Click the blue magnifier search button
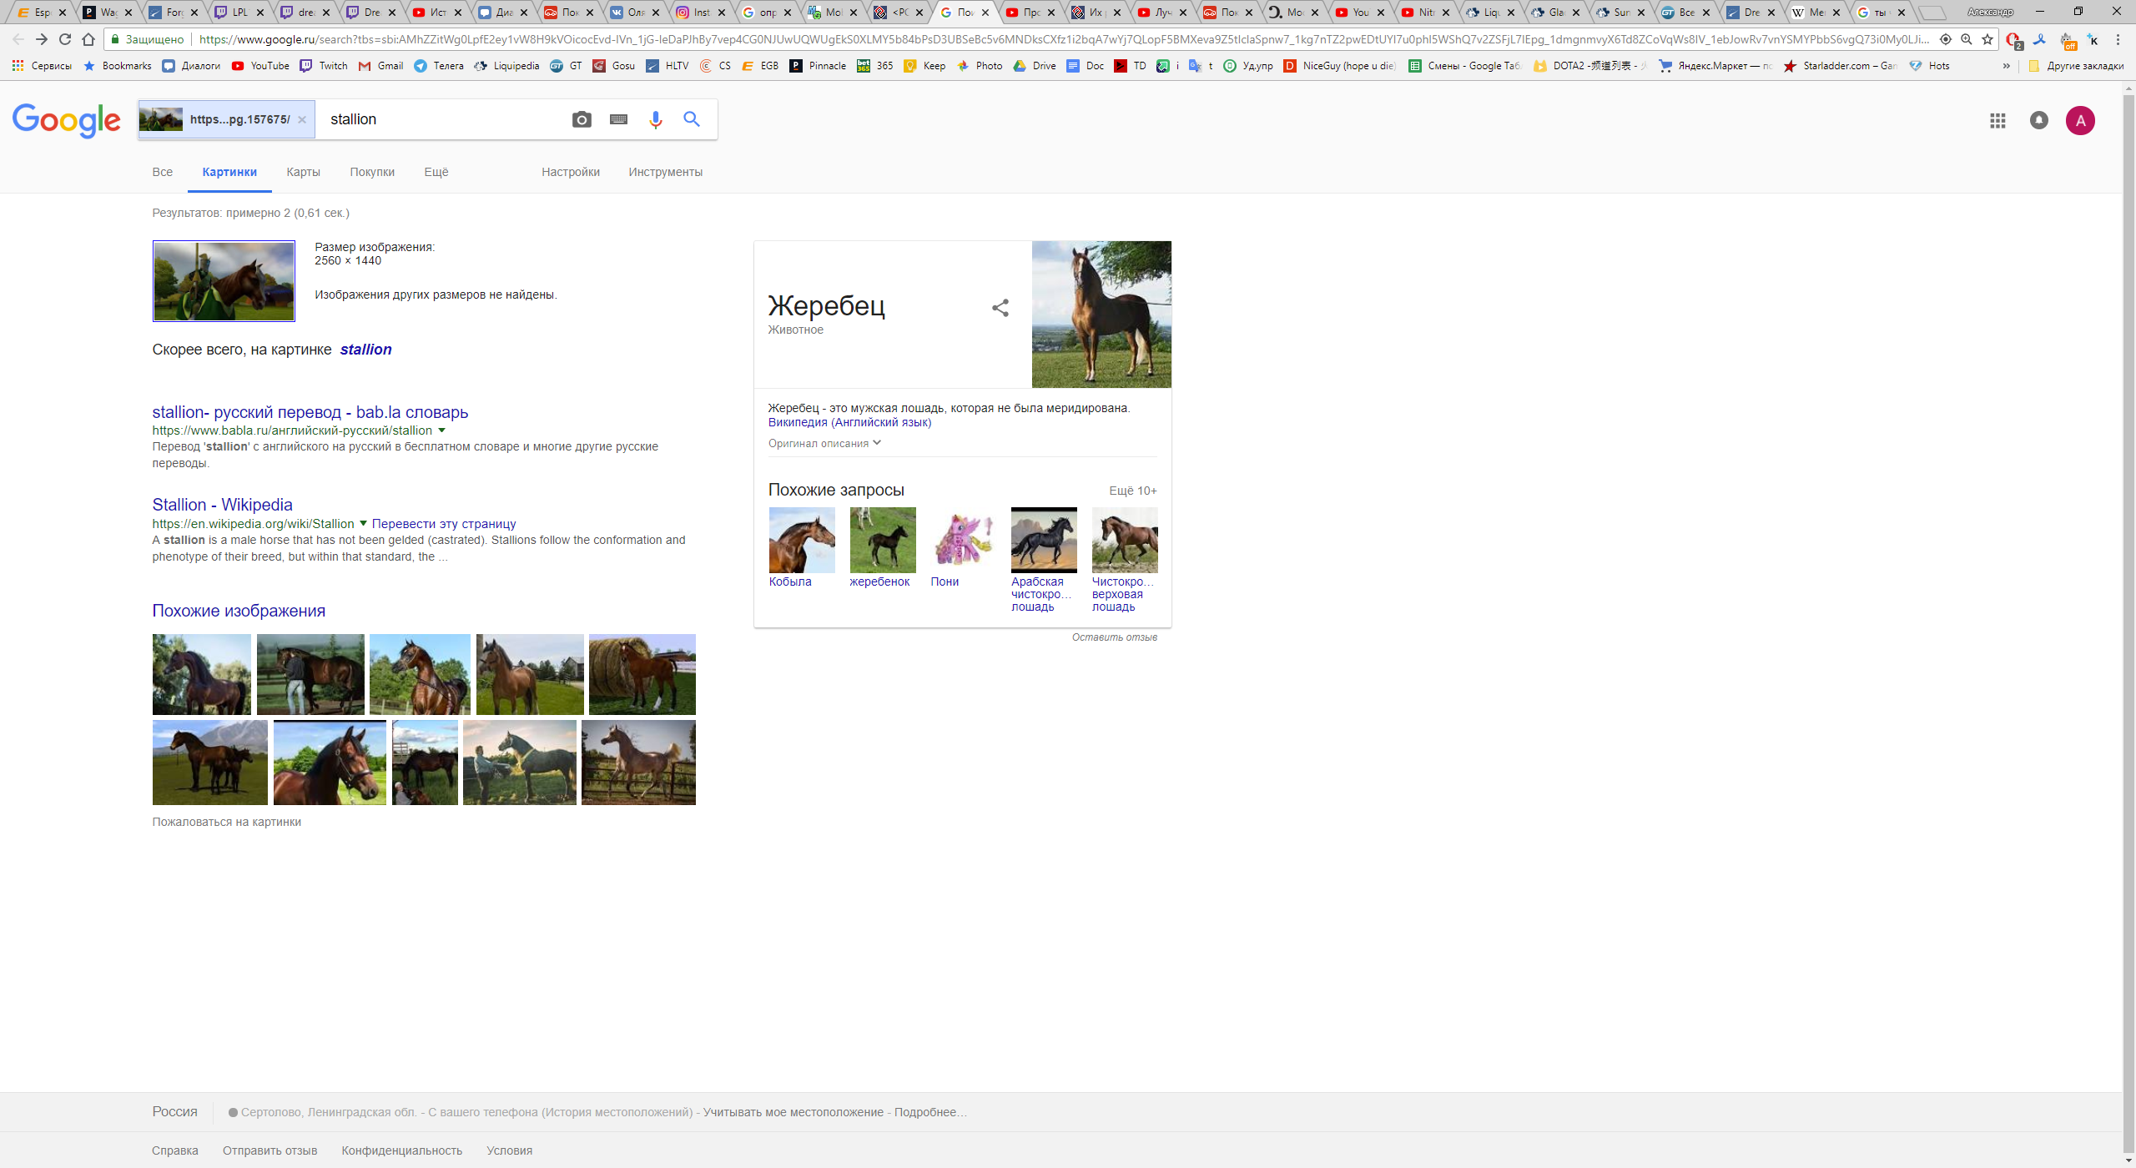This screenshot has width=2136, height=1168. point(692,119)
